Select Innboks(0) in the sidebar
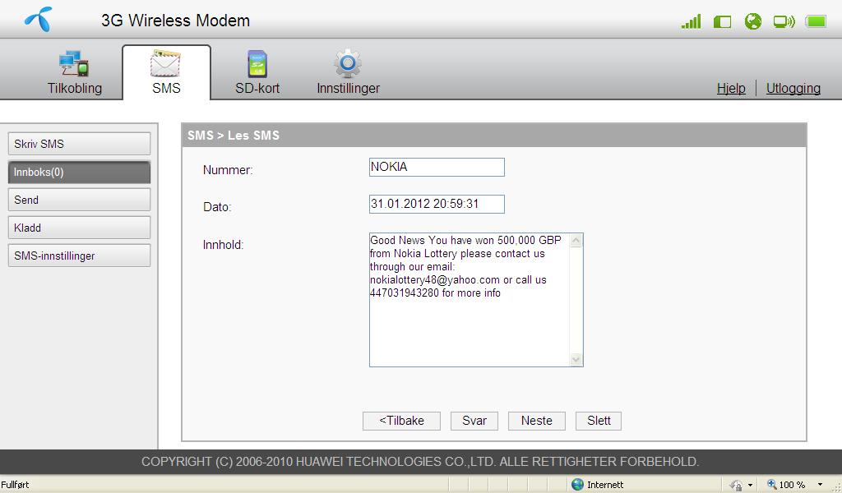842x493 pixels. 79,173
